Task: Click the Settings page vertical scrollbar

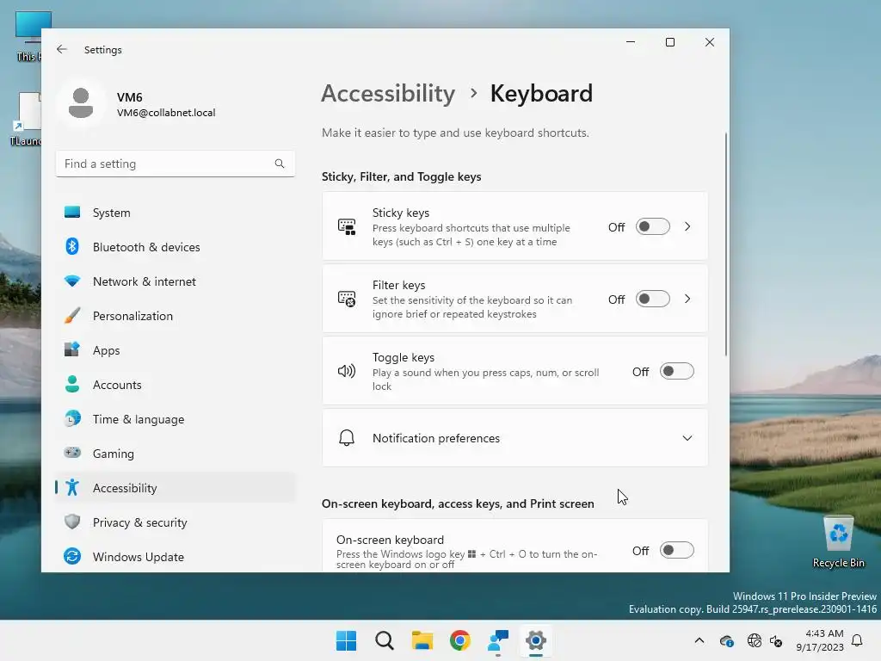Action: [725, 244]
